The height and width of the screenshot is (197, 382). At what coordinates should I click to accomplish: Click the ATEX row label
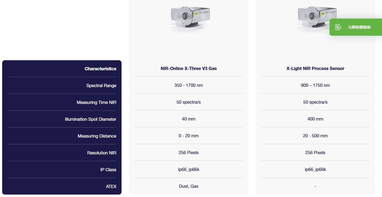coord(111,186)
